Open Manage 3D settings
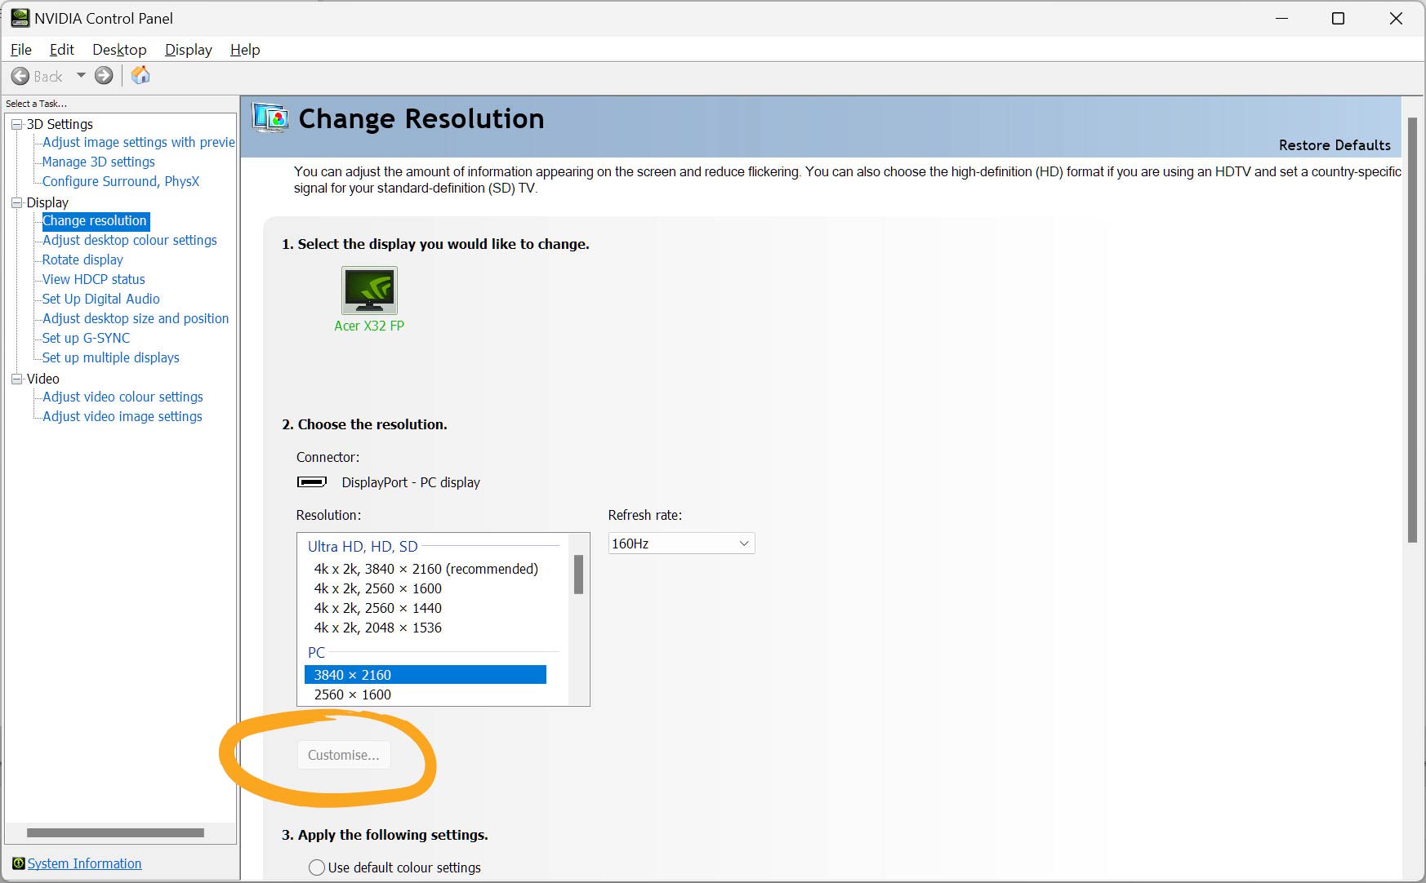 click(x=99, y=162)
